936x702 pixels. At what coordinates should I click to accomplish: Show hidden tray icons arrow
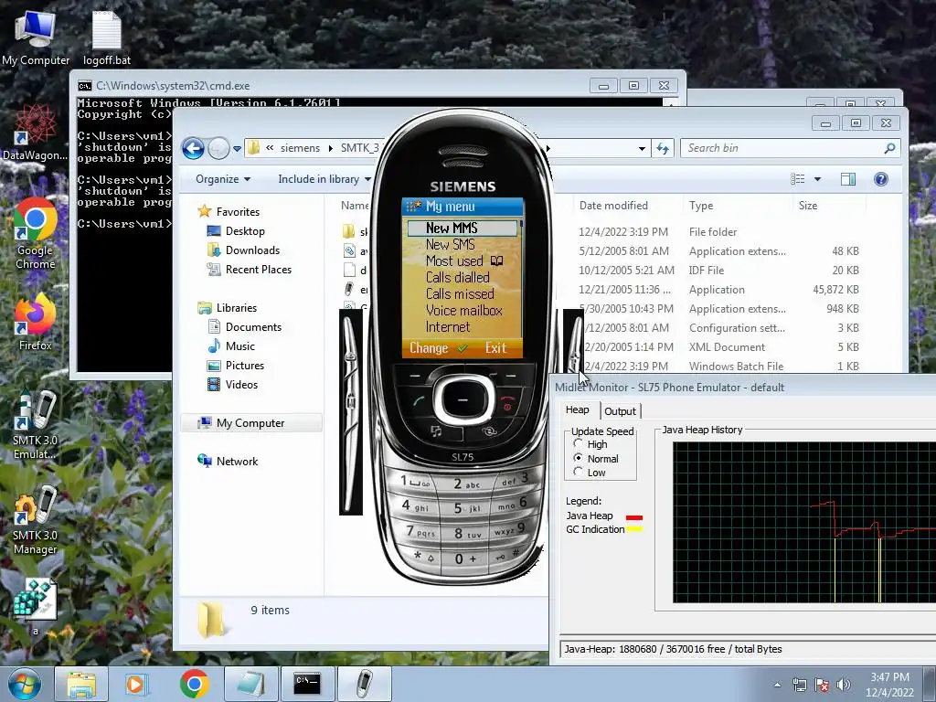(x=777, y=685)
